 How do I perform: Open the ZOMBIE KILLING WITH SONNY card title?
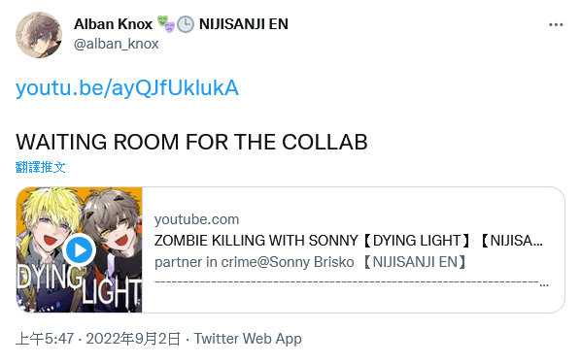coord(348,241)
